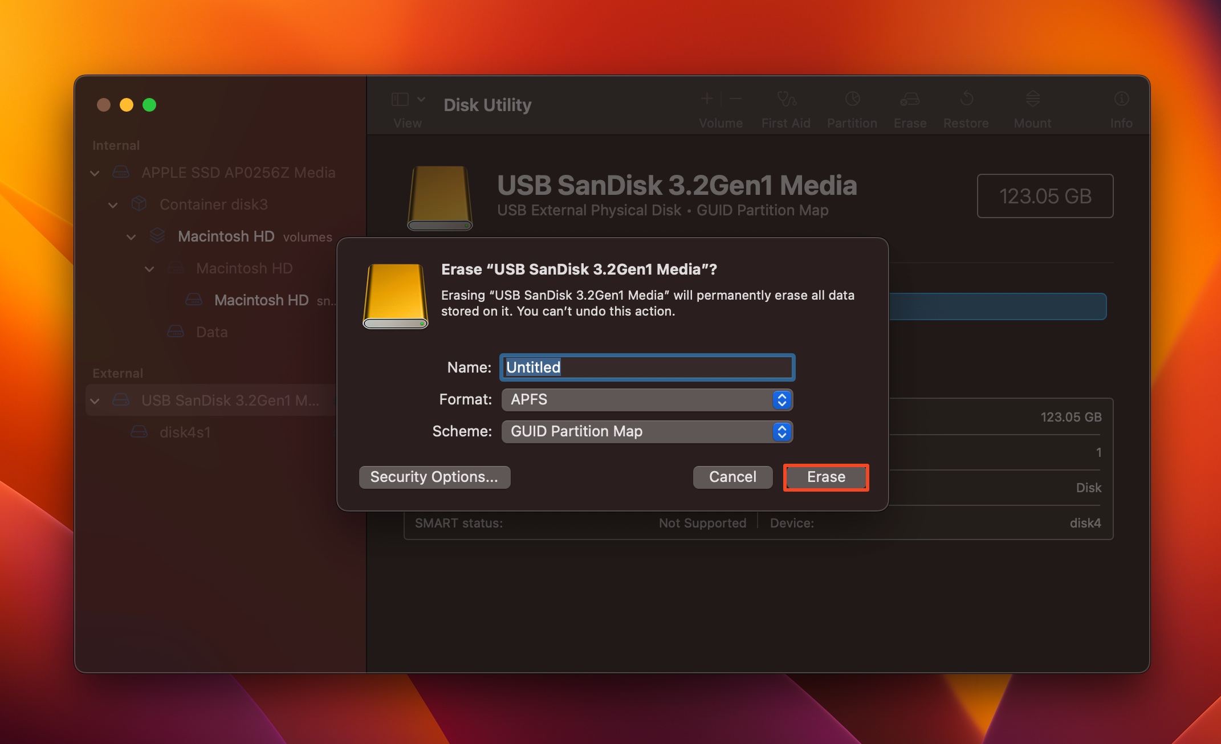
Task: Click the Cancel button in dialog
Action: click(732, 476)
